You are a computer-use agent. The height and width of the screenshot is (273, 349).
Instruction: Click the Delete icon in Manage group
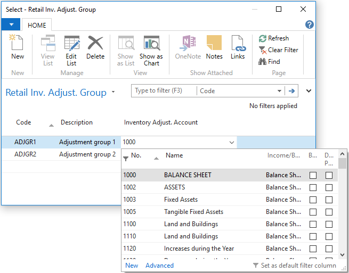coord(95,47)
